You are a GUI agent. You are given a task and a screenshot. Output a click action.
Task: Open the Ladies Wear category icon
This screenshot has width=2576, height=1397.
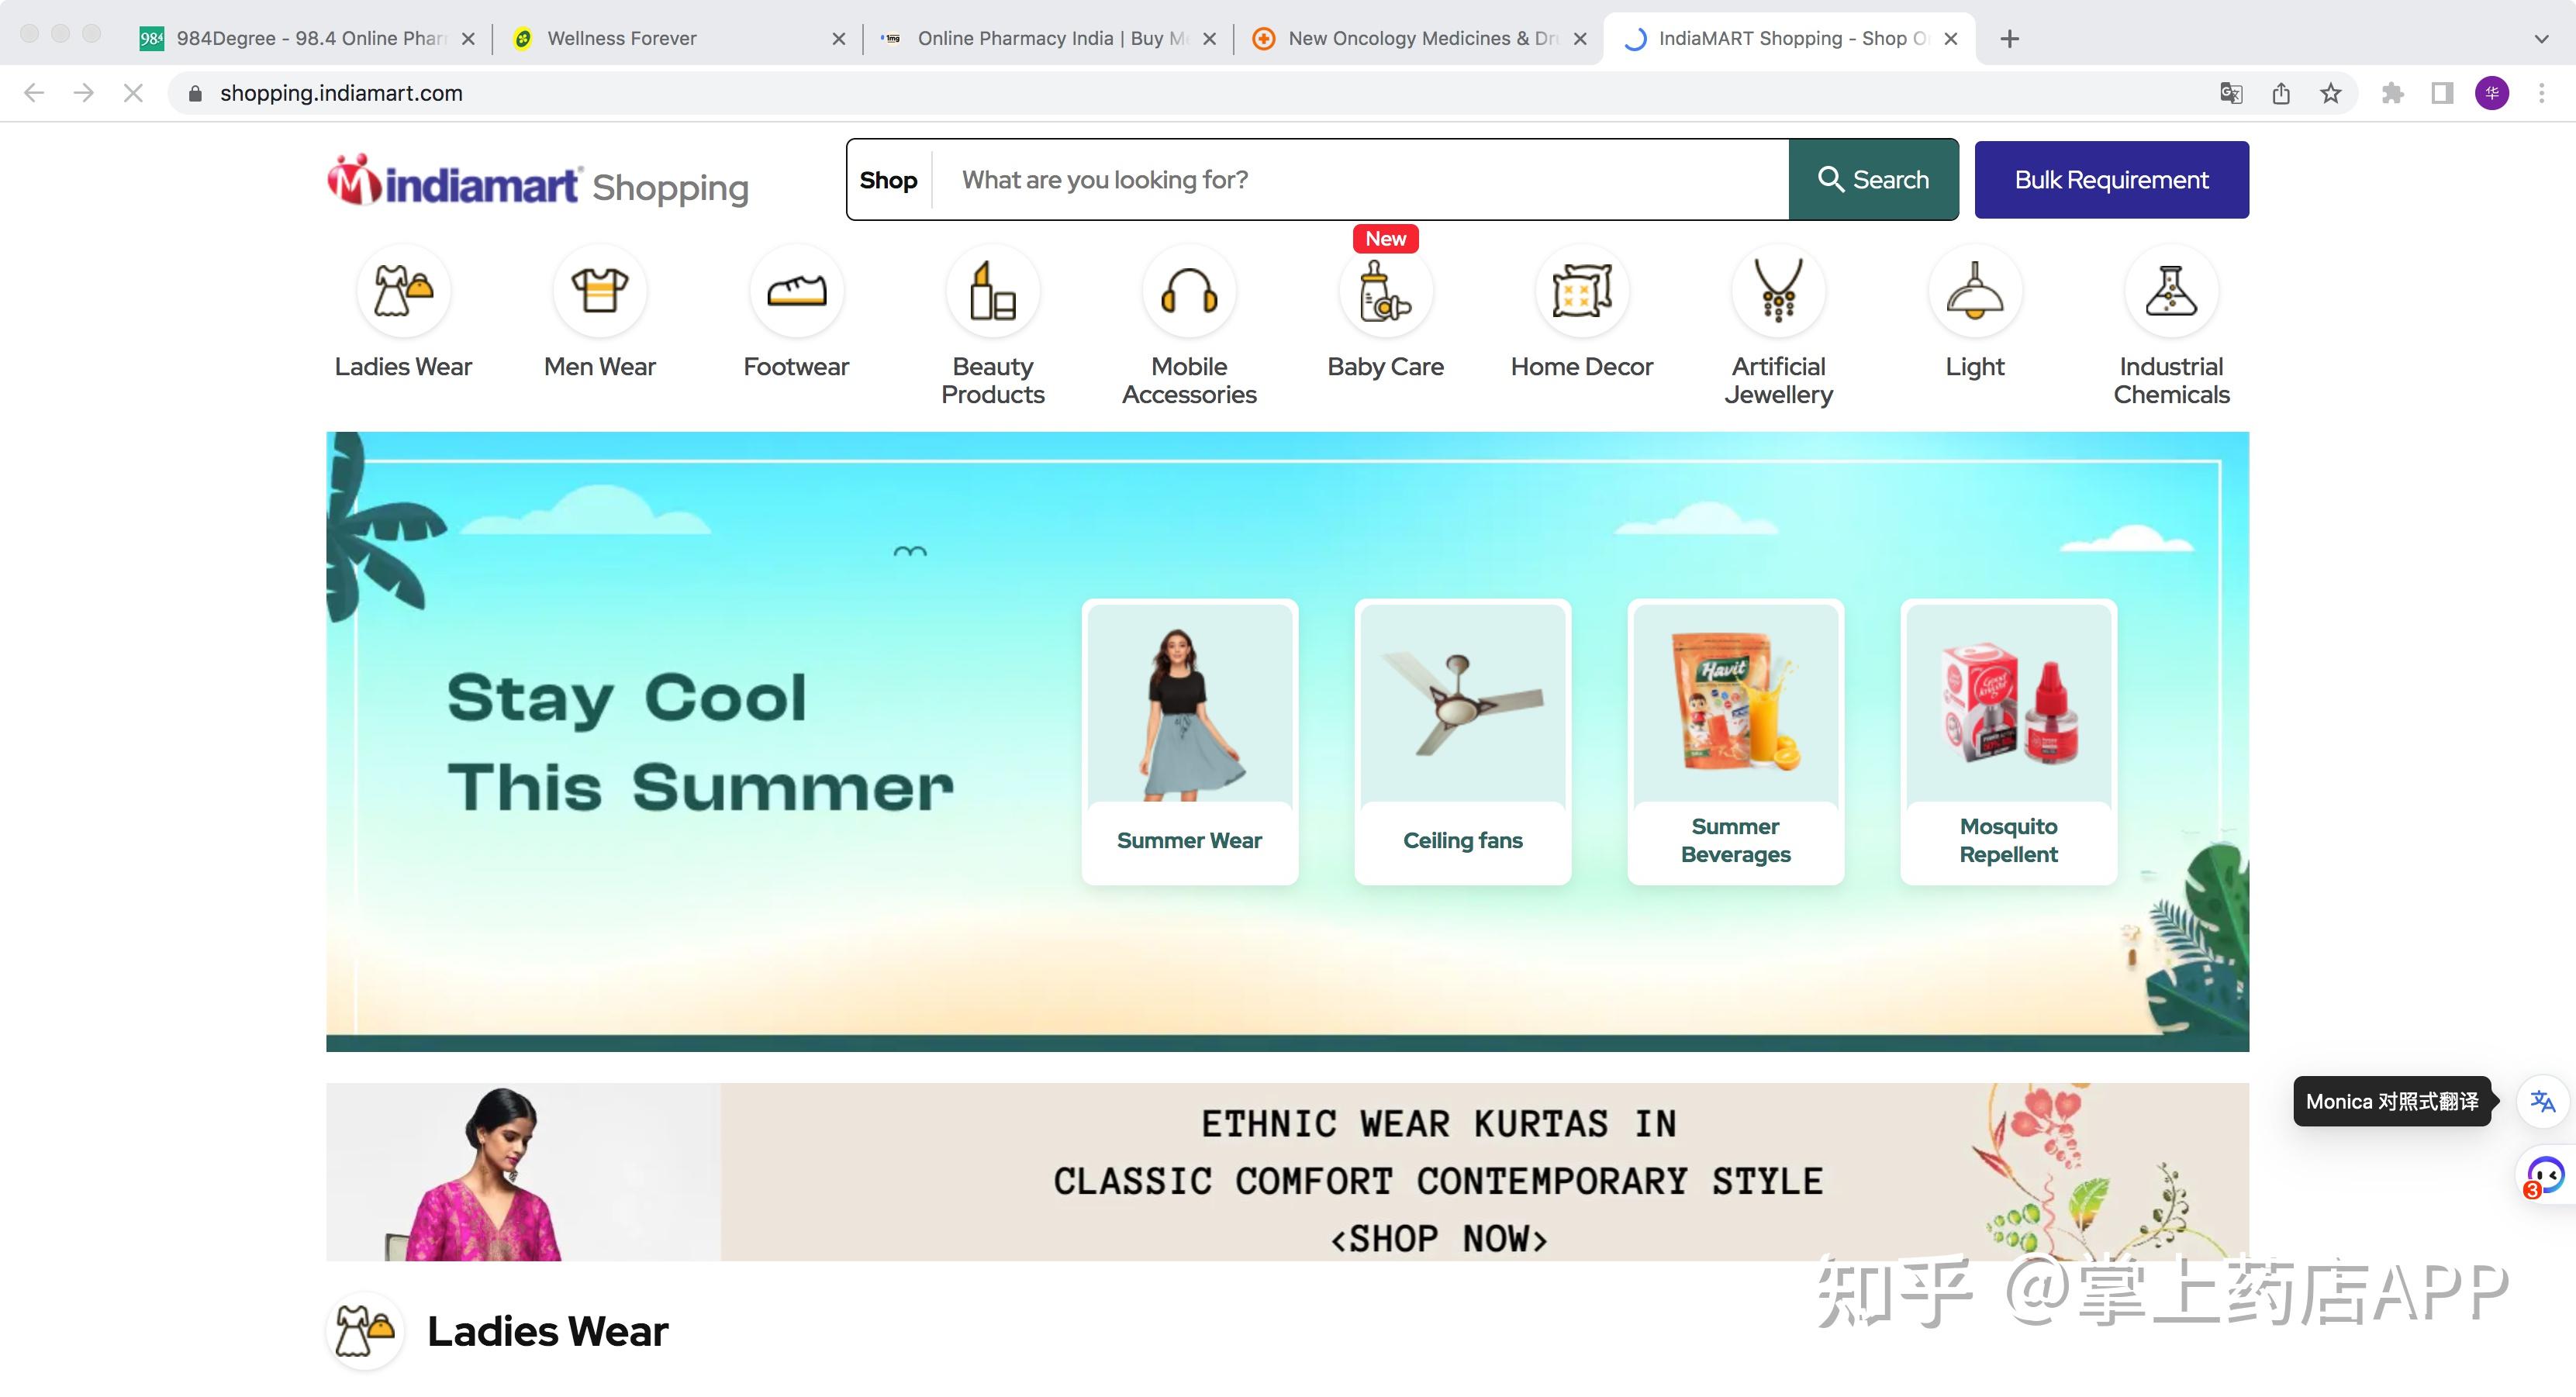coord(403,292)
